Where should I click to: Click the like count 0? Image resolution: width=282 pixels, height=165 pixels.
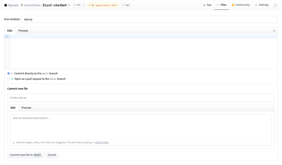click(x=84, y=5)
